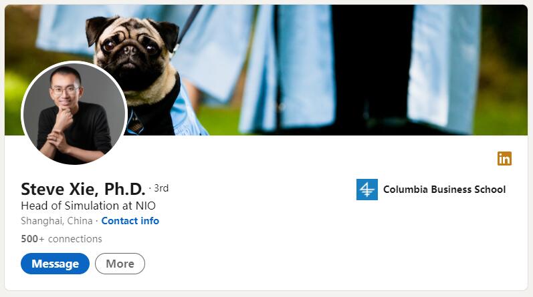Click the Shanghai, China location text
This screenshot has width=533, height=297.
click(x=57, y=221)
